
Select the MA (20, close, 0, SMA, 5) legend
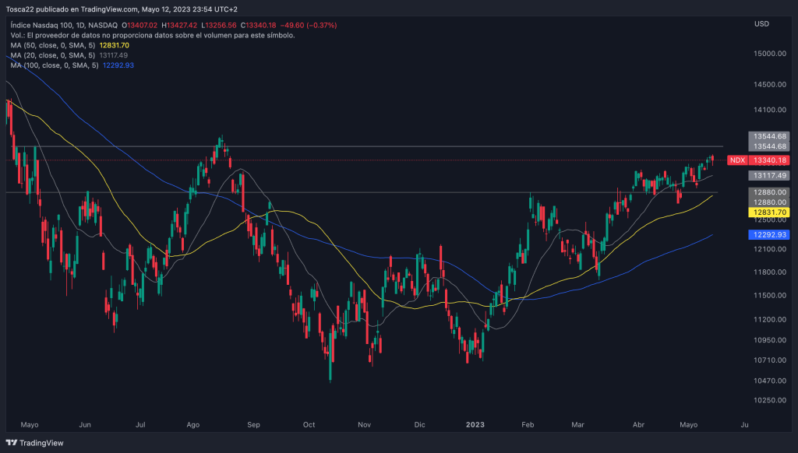pyautogui.click(x=55, y=55)
